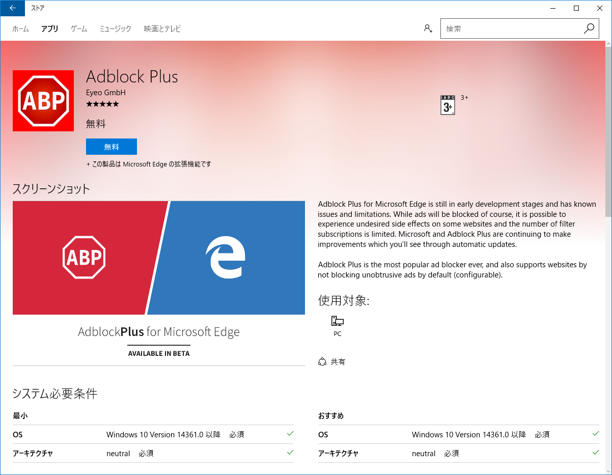
Task: Click the Eyeo GmbH publisher link
Action: click(x=106, y=93)
